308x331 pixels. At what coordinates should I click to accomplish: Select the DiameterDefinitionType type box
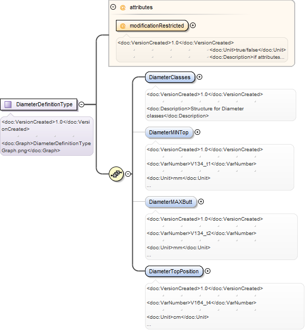tap(39, 104)
